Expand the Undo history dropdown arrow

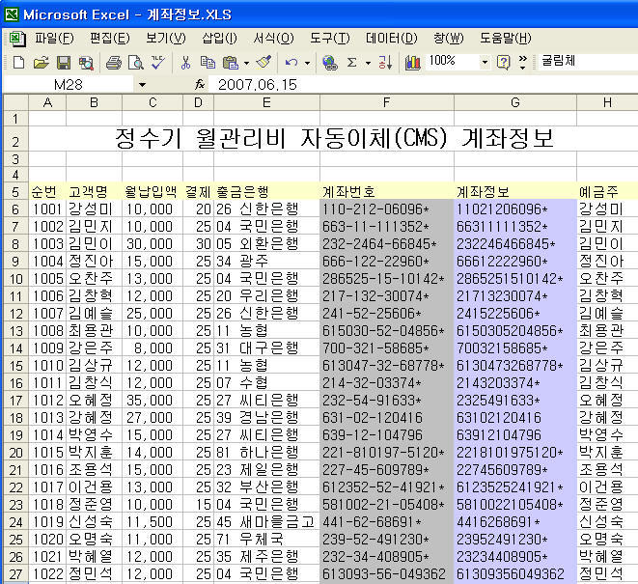(307, 63)
